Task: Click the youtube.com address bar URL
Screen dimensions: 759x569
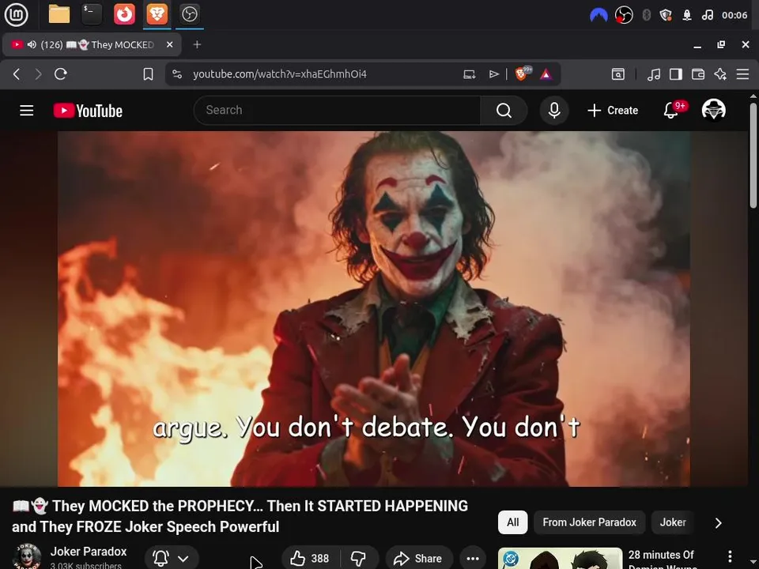Action: click(280, 74)
